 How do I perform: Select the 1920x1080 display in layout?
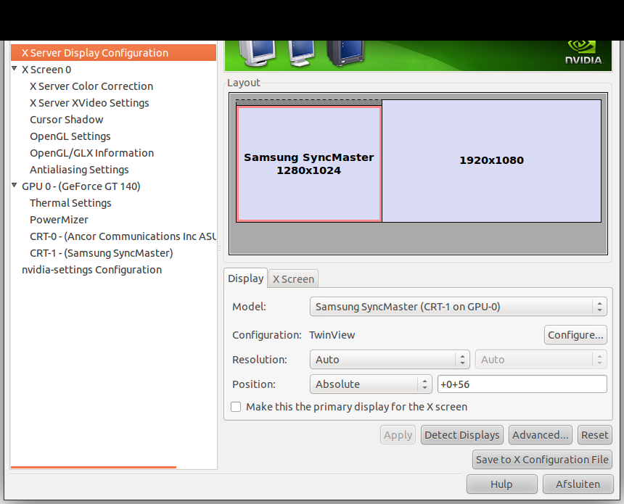coord(491,161)
